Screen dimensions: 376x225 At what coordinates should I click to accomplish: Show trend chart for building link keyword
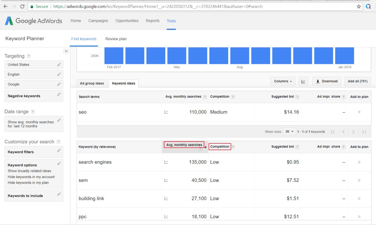(x=166, y=198)
